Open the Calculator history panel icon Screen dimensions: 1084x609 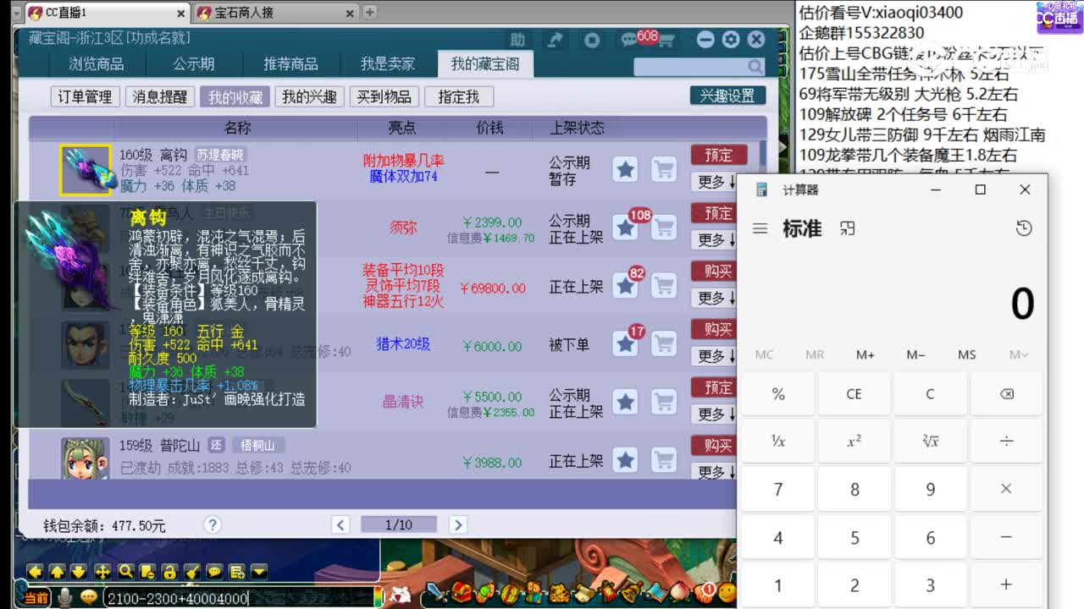pos(1024,228)
